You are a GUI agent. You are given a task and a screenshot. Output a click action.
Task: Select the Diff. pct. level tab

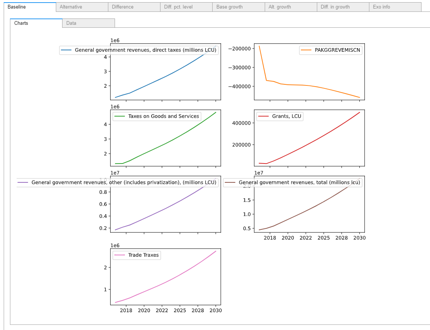[186, 7]
